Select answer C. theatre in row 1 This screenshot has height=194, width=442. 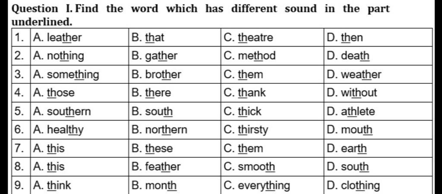coord(248,38)
